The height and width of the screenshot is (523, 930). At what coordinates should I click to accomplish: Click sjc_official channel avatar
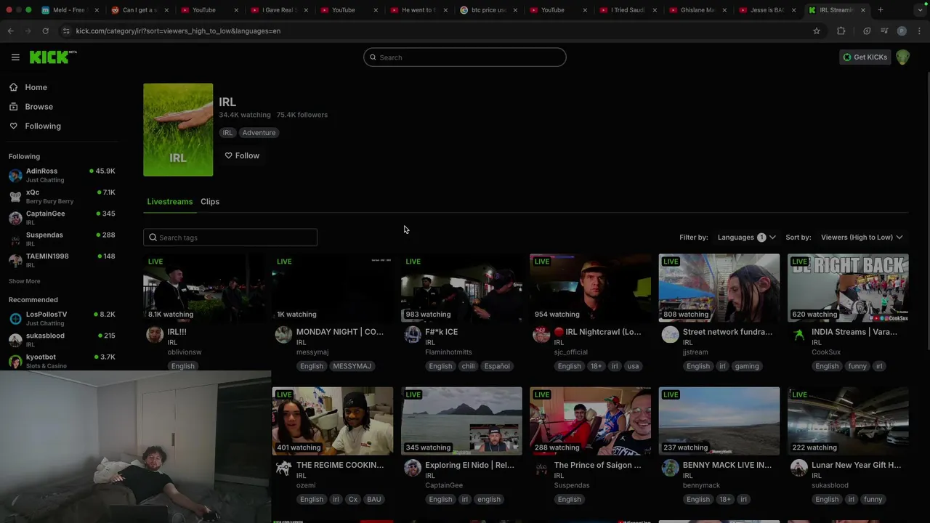541,334
